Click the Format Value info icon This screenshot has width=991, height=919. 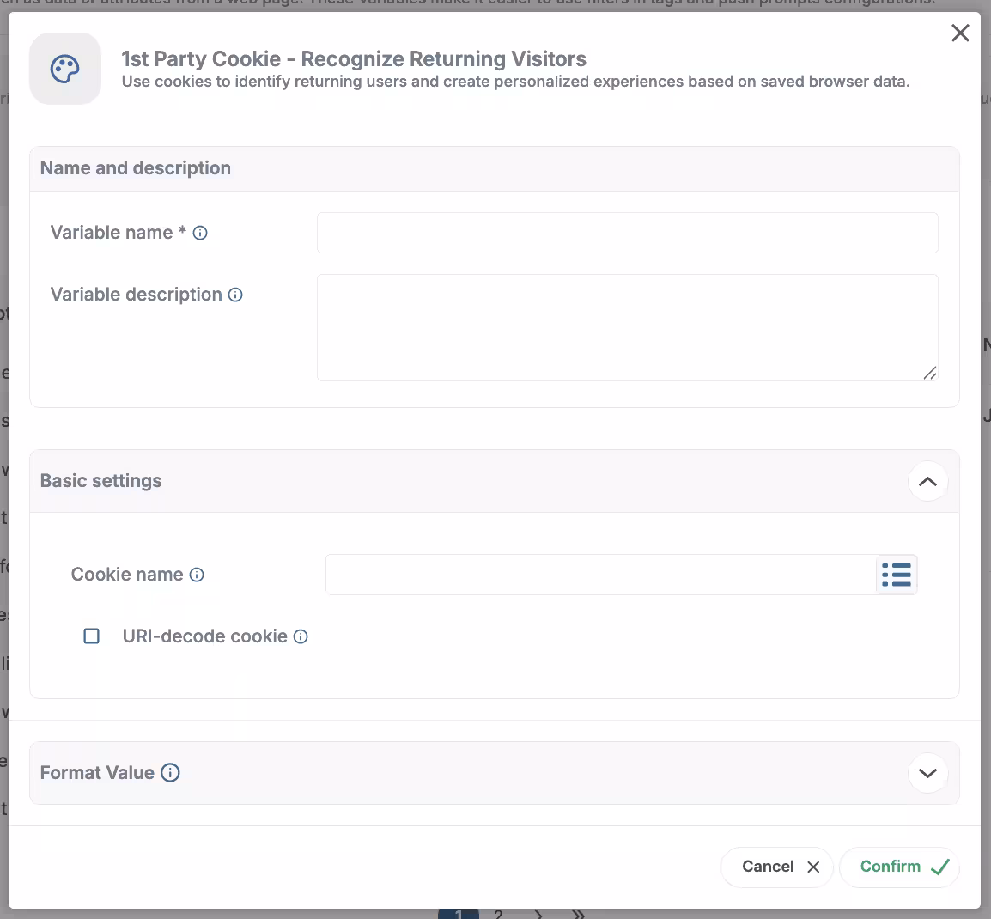click(171, 773)
